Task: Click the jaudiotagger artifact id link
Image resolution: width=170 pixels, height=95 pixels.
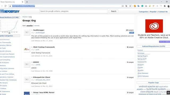Action: pos(40,33)
